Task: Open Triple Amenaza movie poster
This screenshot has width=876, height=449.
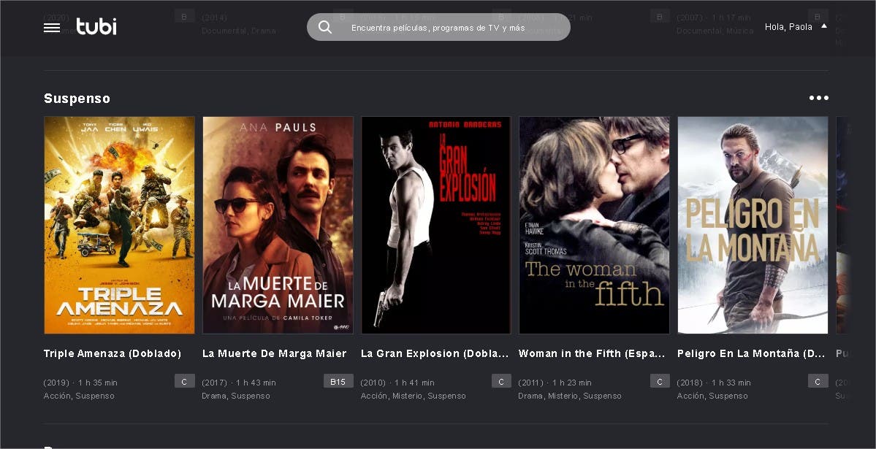Action: [x=119, y=225]
